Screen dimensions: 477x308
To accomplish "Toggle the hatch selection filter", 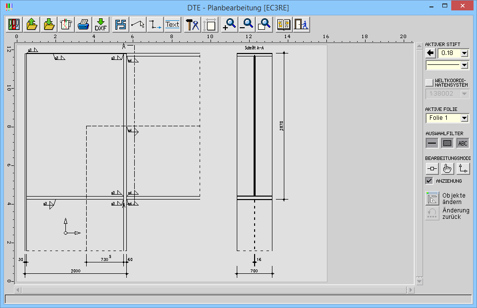I will pyautogui.click(x=447, y=143).
